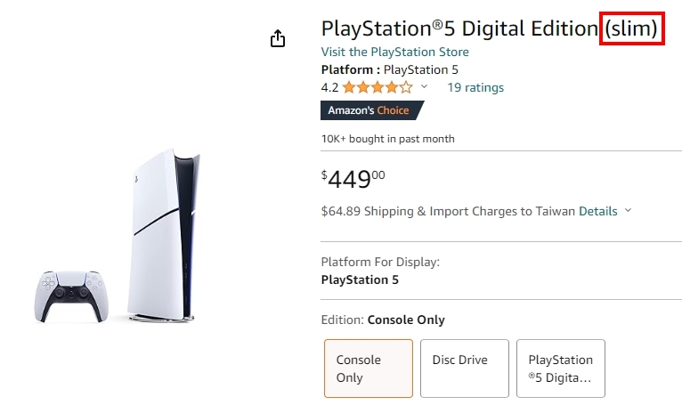Click the Platform: PlayStation 5 label
The width and height of the screenshot is (682, 413).
tap(390, 69)
